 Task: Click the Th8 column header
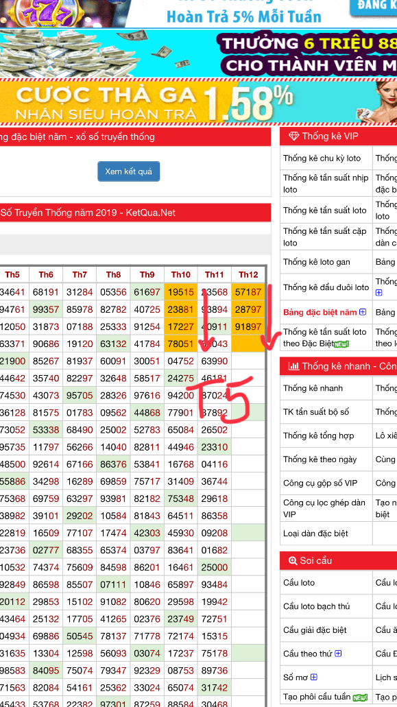click(114, 274)
